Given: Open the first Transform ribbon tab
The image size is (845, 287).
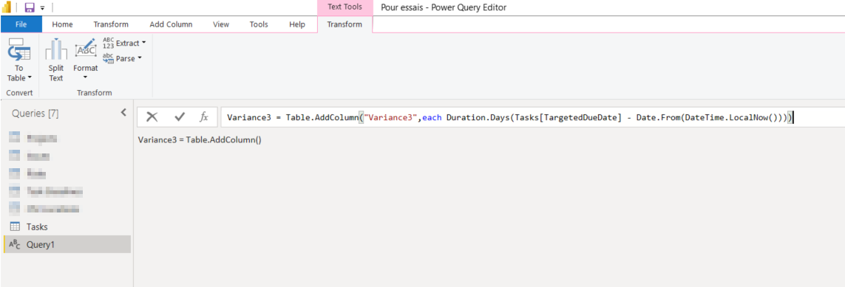Looking at the screenshot, I should coord(111,24).
